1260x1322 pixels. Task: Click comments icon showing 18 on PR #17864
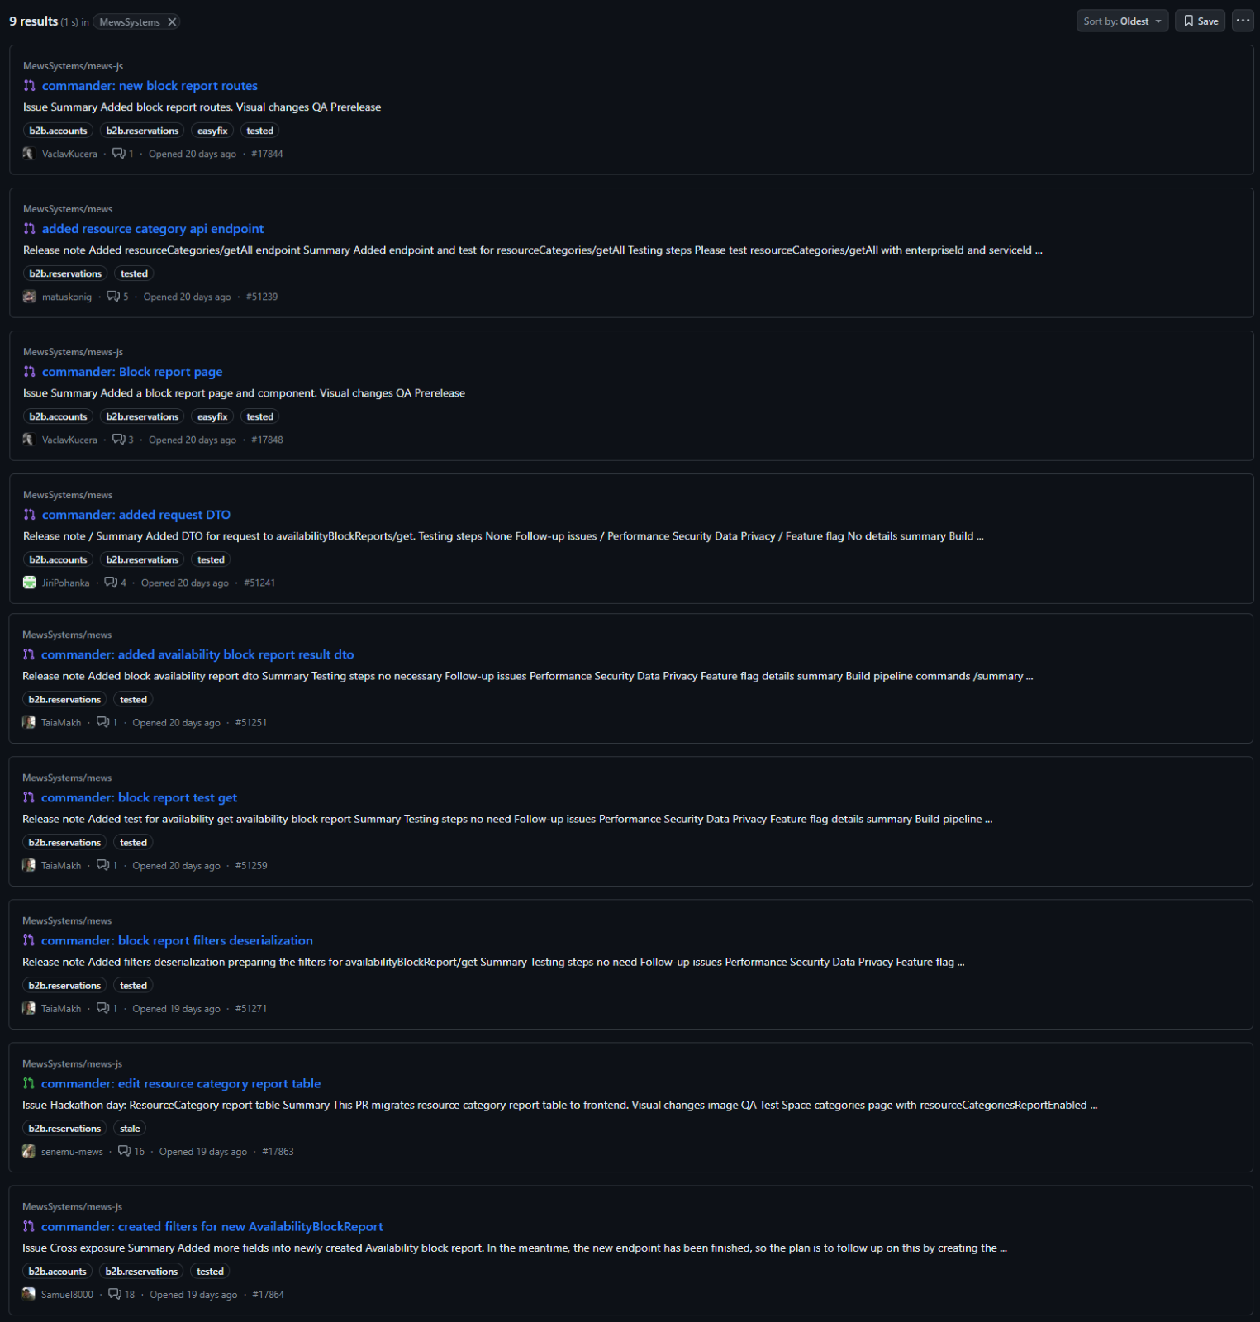pyautogui.click(x=116, y=1294)
